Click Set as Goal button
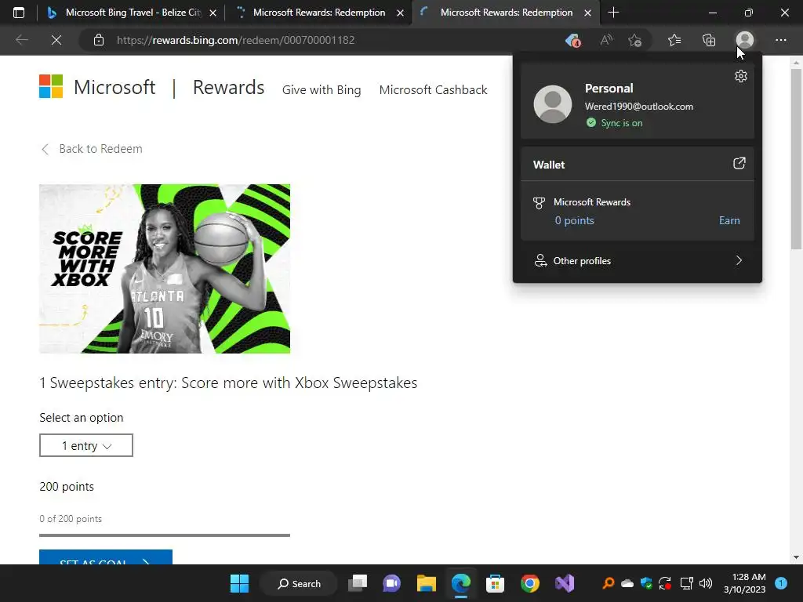The width and height of the screenshot is (803, 602). [x=106, y=557]
